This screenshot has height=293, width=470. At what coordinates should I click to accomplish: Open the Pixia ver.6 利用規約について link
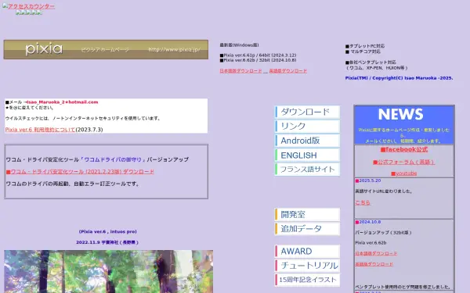tap(40, 130)
